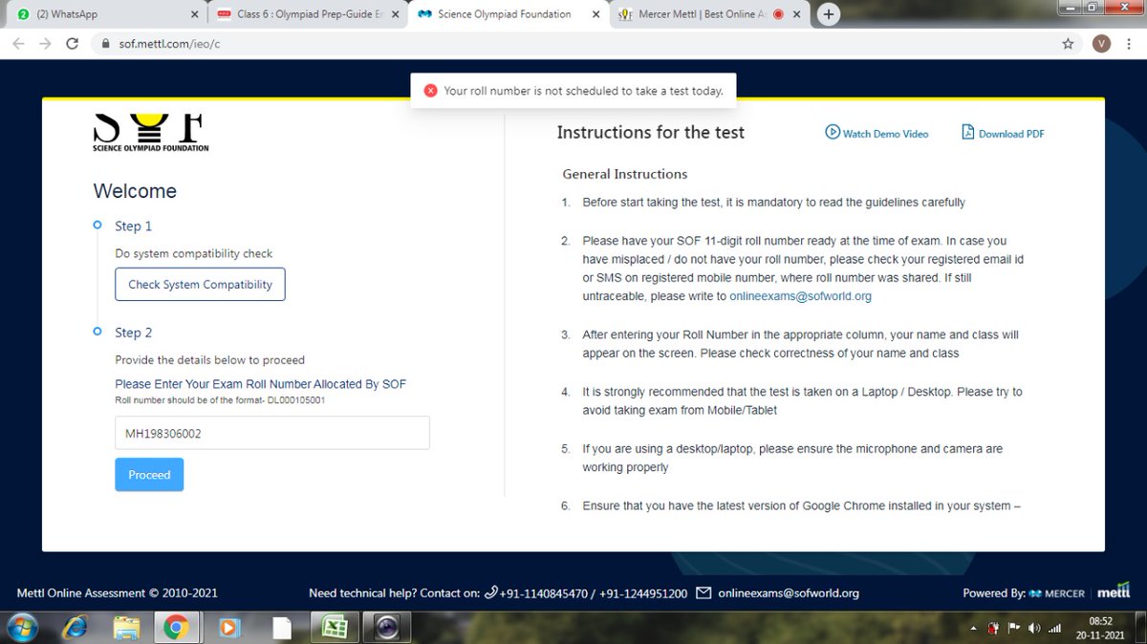Click the Show Desktop strip beside the clock
The height and width of the screenshot is (644, 1147).
1139,628
